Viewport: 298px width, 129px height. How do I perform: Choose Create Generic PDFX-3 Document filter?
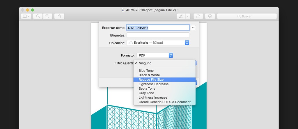tap(164, 102)
